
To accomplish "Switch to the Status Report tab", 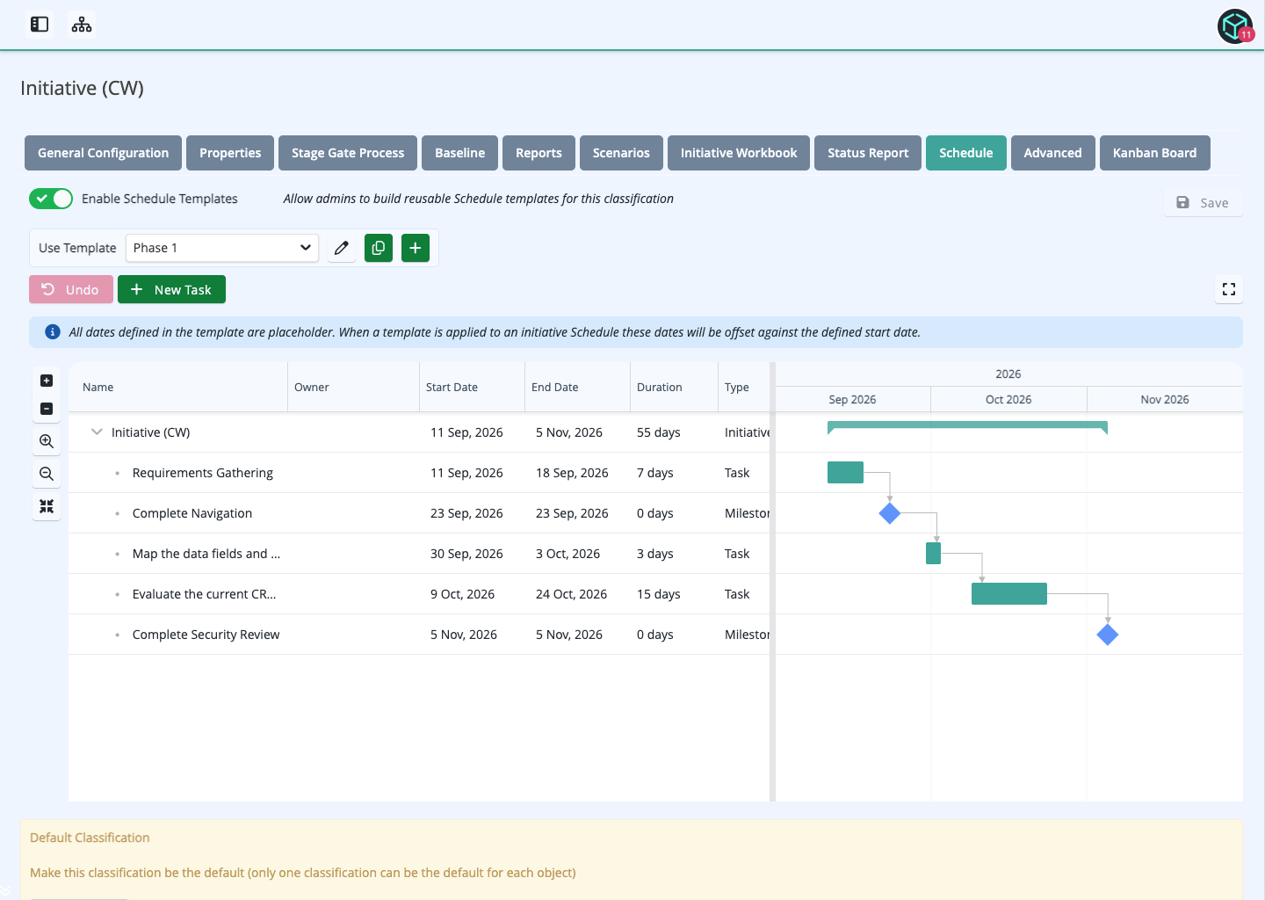I will point(868,153).
